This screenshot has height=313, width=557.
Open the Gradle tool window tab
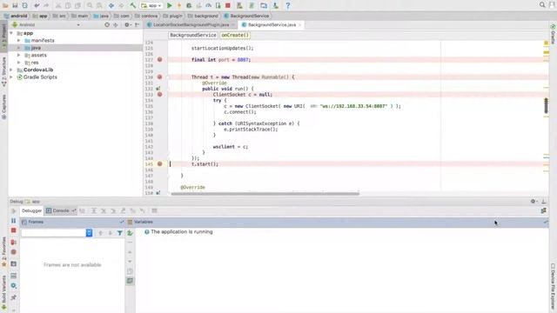tap(553, 34)
